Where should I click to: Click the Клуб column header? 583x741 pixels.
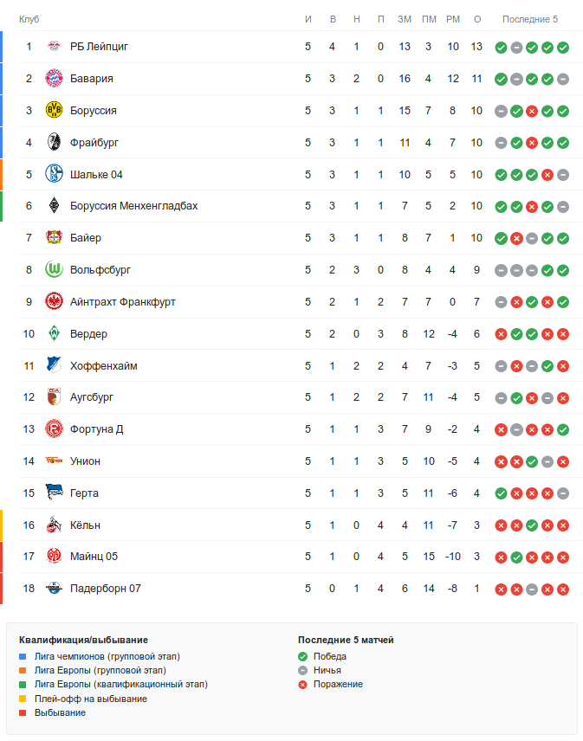(29, 19)
